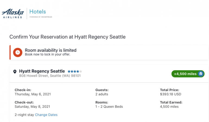Click the fifth grey rating star
Viewport: 209px width, 122px height.
click(81, 72)
